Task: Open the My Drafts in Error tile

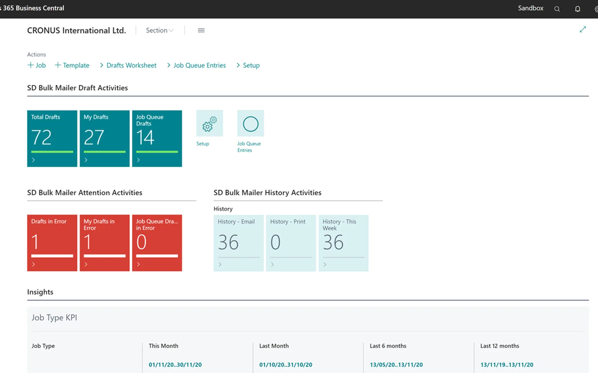Action: point(105,243)
